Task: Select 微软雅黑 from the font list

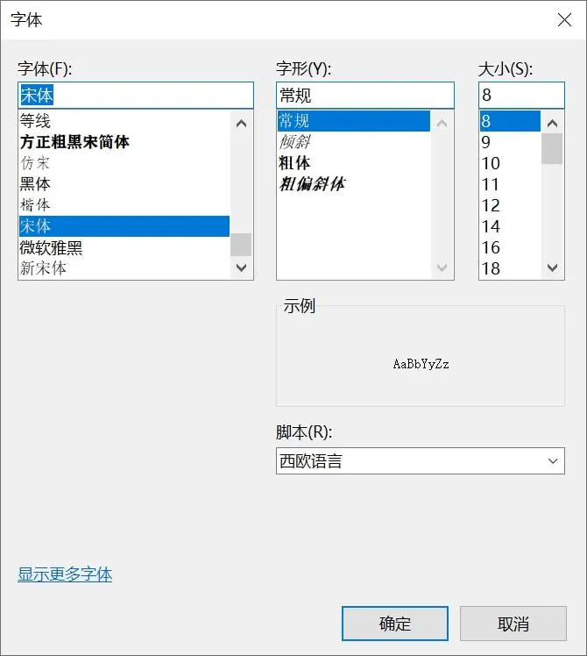Action: pos(51,247)
